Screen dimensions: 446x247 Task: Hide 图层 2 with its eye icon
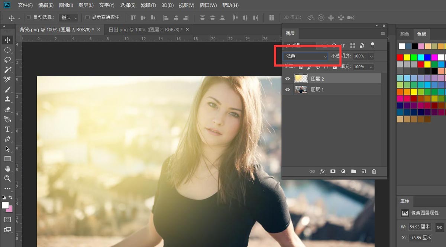(288, 79)
